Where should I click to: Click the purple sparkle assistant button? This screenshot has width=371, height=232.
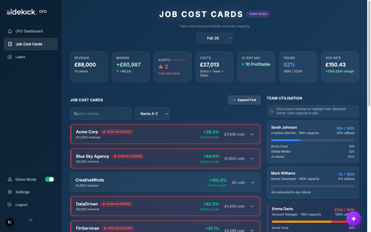pyautogui.click(x=354, y=218)
